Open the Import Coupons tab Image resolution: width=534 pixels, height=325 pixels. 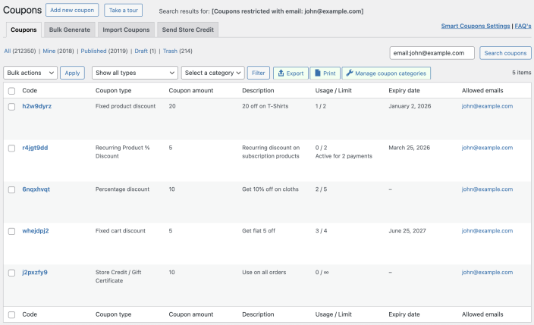pos(126,30)
